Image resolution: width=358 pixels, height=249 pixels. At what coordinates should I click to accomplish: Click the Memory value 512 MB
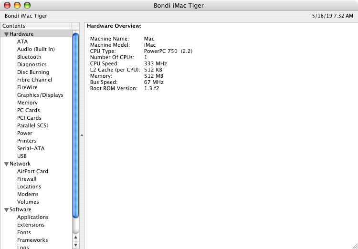pos(153,76)
